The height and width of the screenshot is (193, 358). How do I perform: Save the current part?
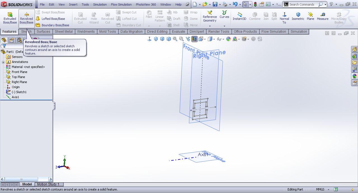click(215, 4)
